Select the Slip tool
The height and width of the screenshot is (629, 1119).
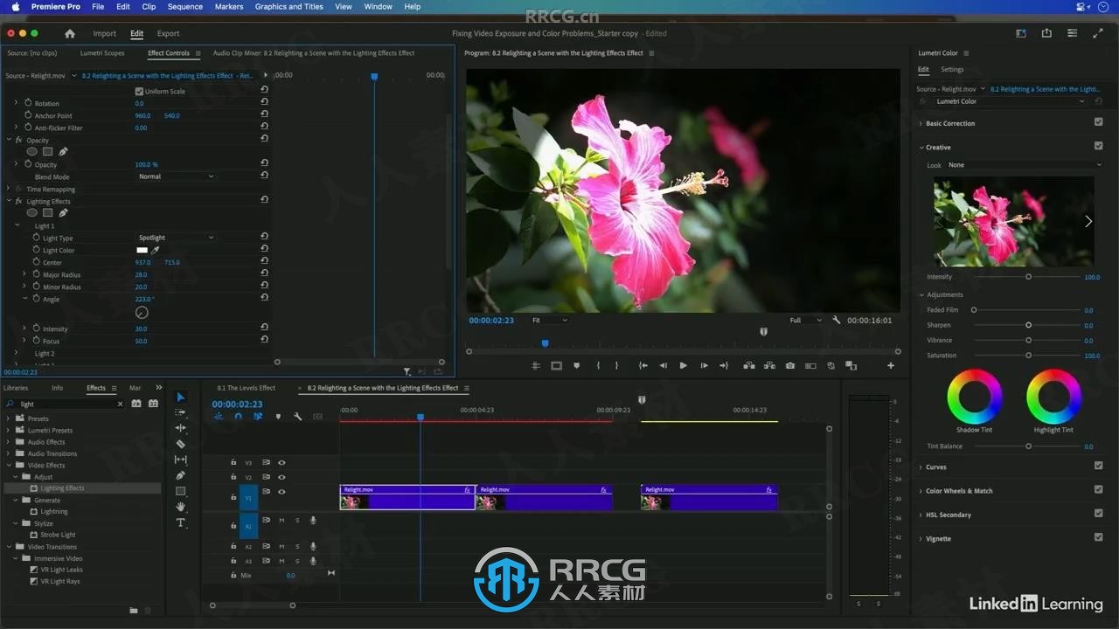click(181, 460)
